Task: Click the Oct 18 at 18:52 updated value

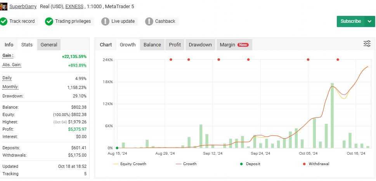Action: 72,166
